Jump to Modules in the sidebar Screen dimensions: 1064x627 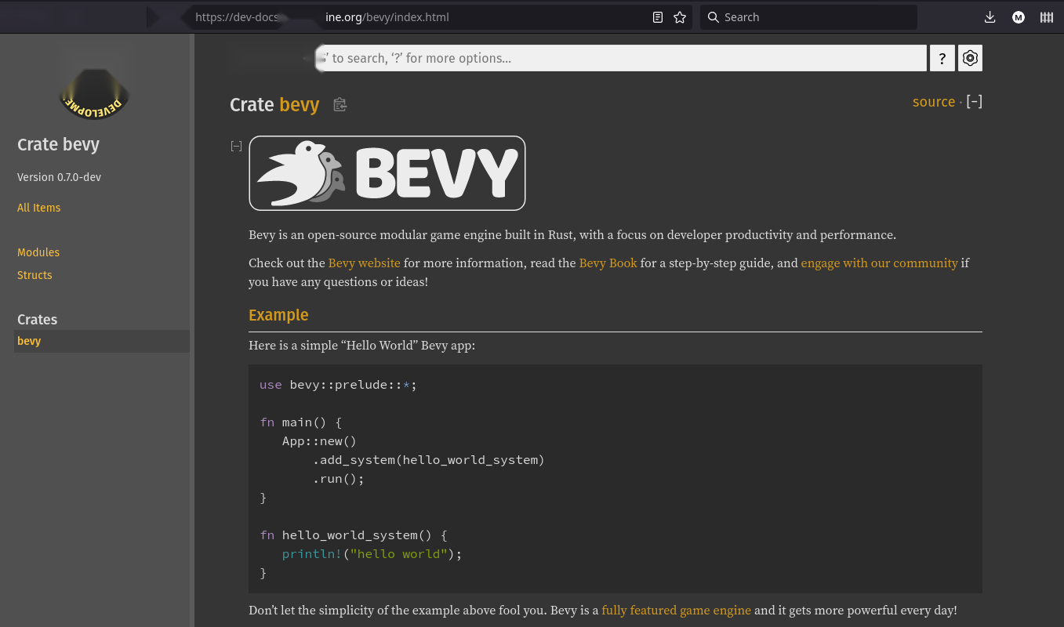click(38, 252)
